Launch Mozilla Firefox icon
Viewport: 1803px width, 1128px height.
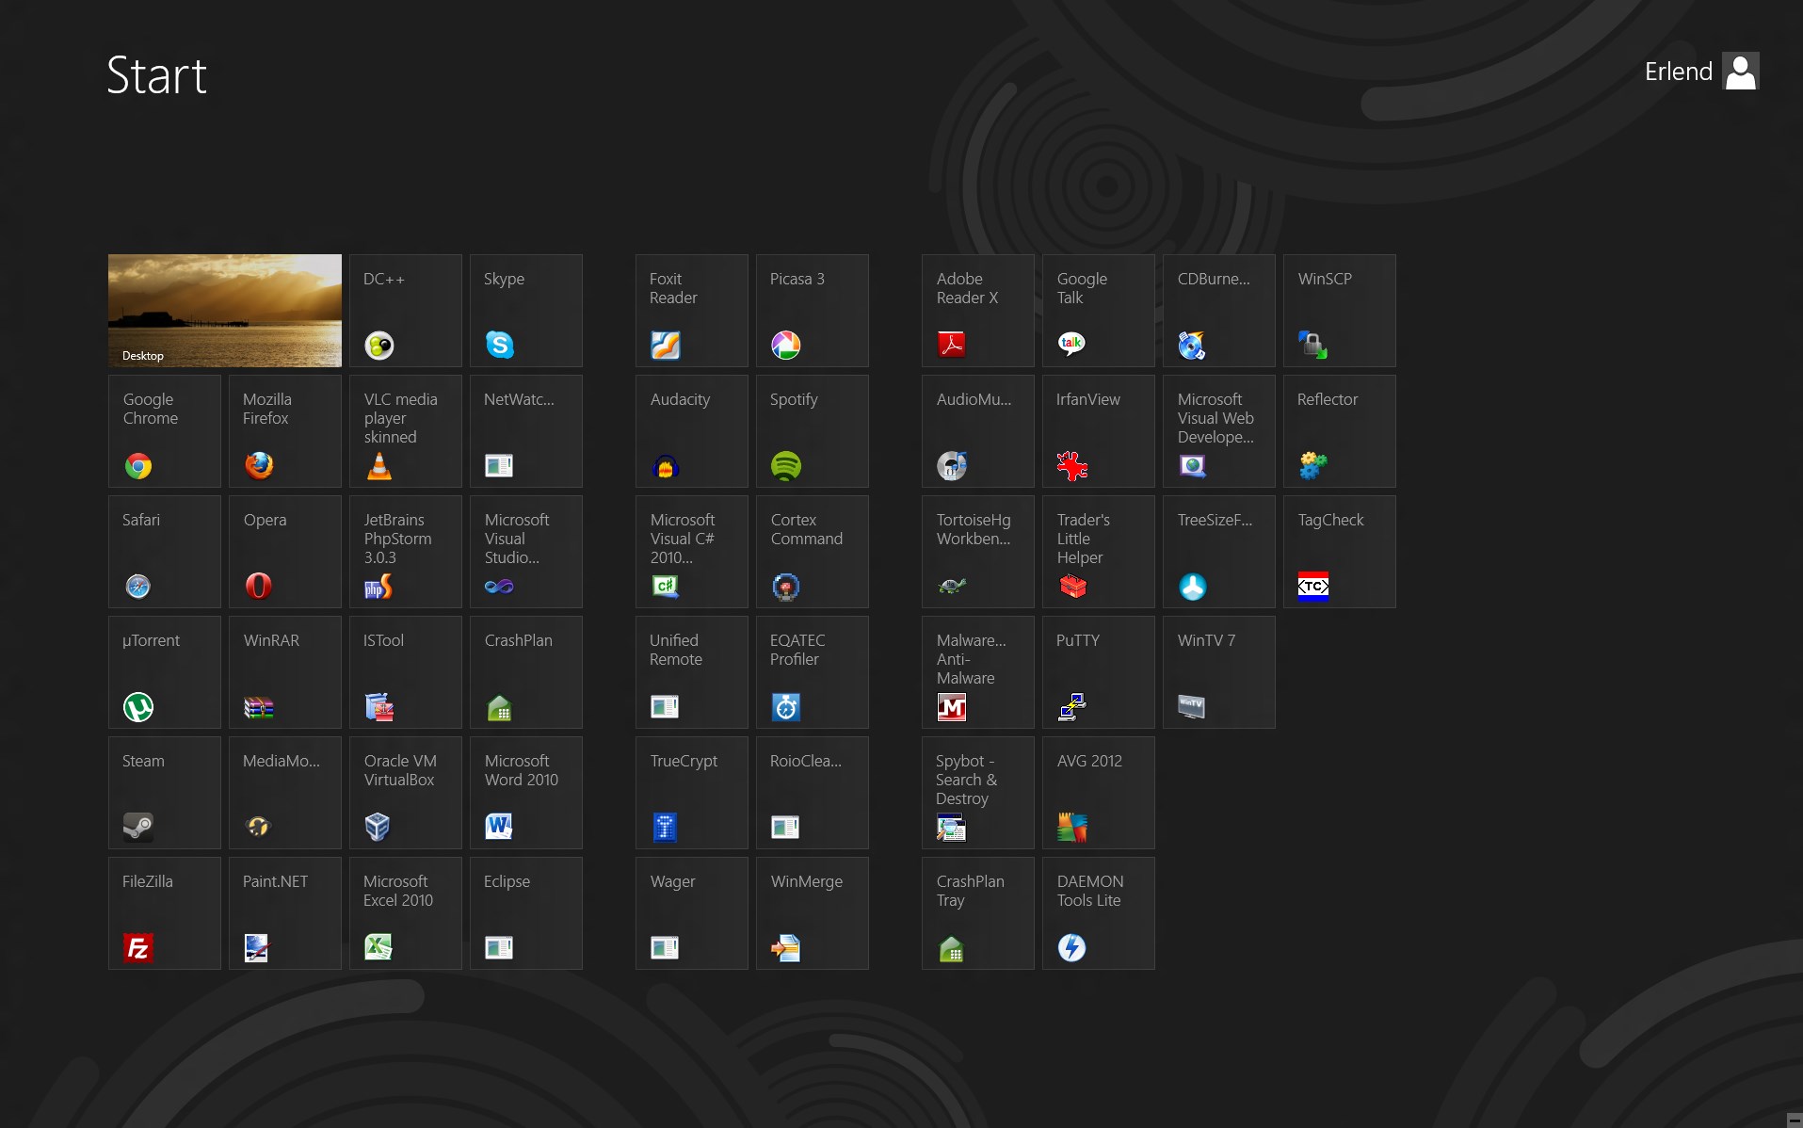(259, 466)
